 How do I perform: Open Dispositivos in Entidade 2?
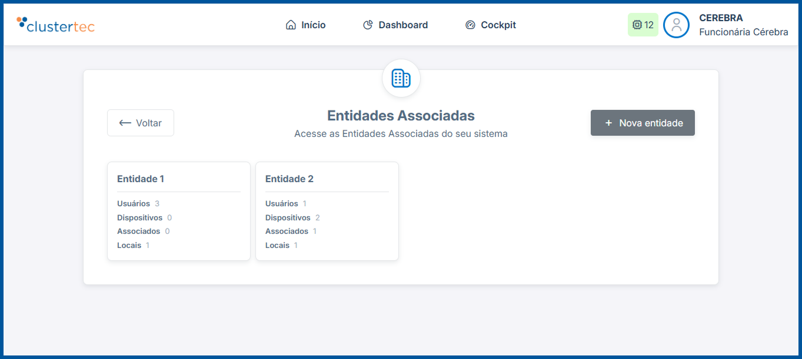point(287,217)
